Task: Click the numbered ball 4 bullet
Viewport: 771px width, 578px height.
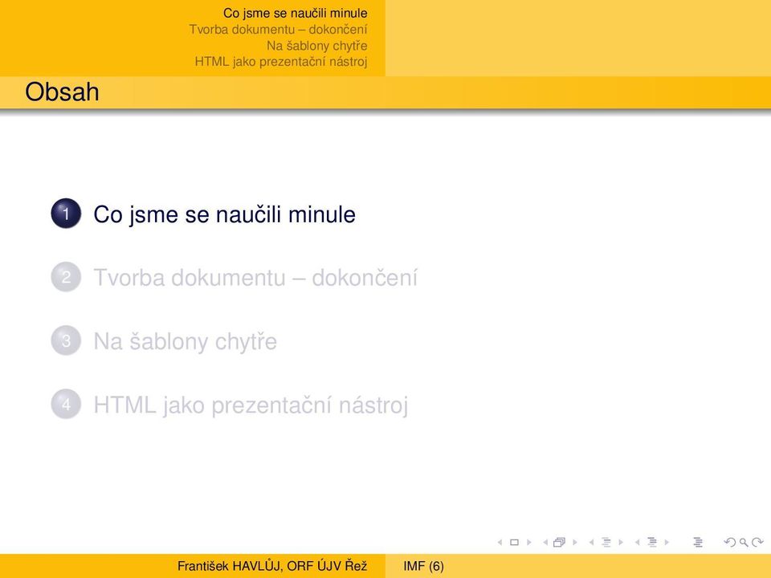Action: (66, 404)
